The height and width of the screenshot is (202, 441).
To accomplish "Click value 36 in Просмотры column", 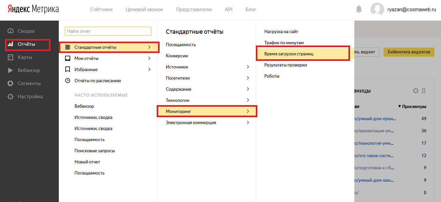I will (424, 131).
